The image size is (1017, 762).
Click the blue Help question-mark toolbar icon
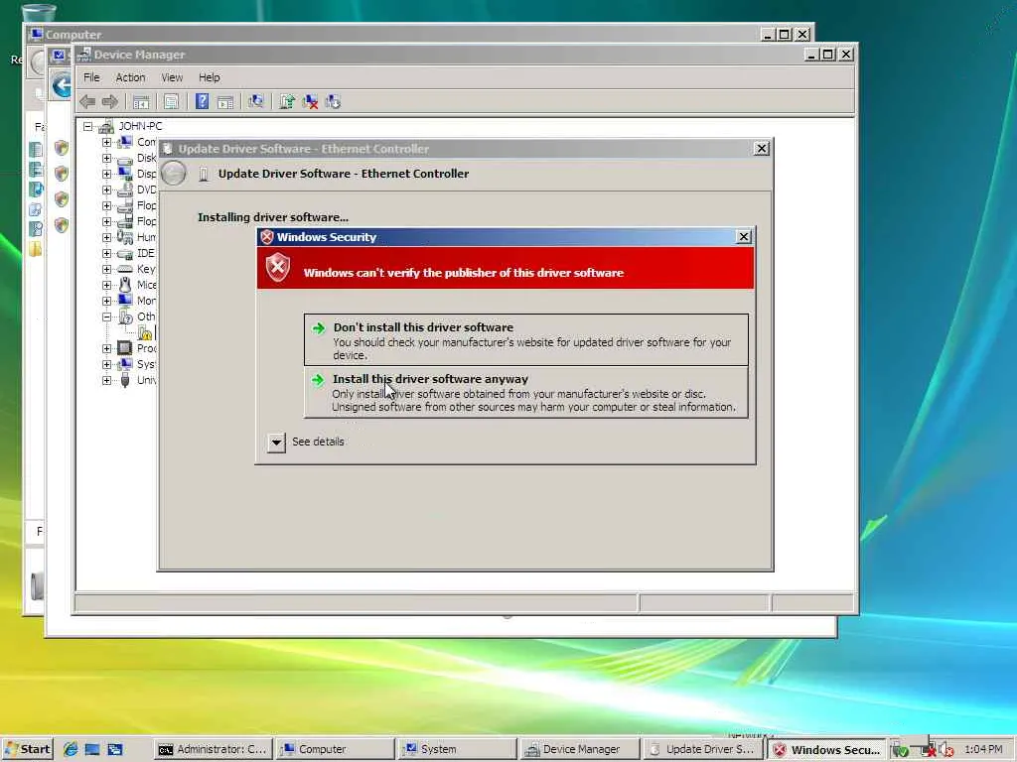(x=202, y=102)
